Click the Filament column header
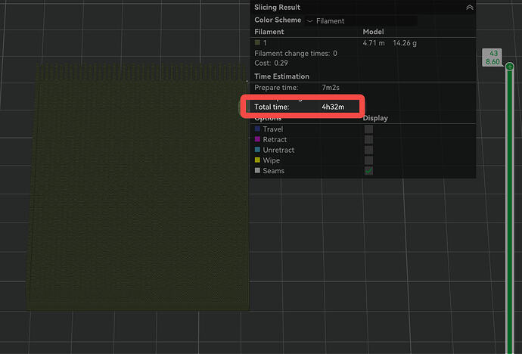 click(x=269, y=32)
